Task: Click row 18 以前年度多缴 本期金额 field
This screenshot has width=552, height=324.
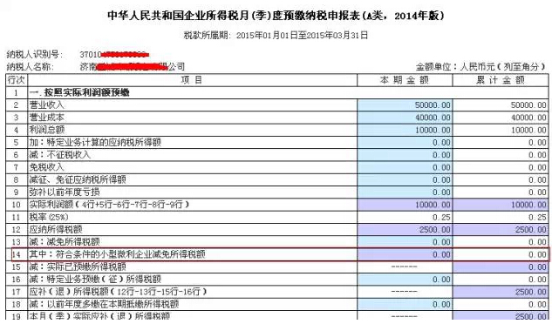Action: 405,304
